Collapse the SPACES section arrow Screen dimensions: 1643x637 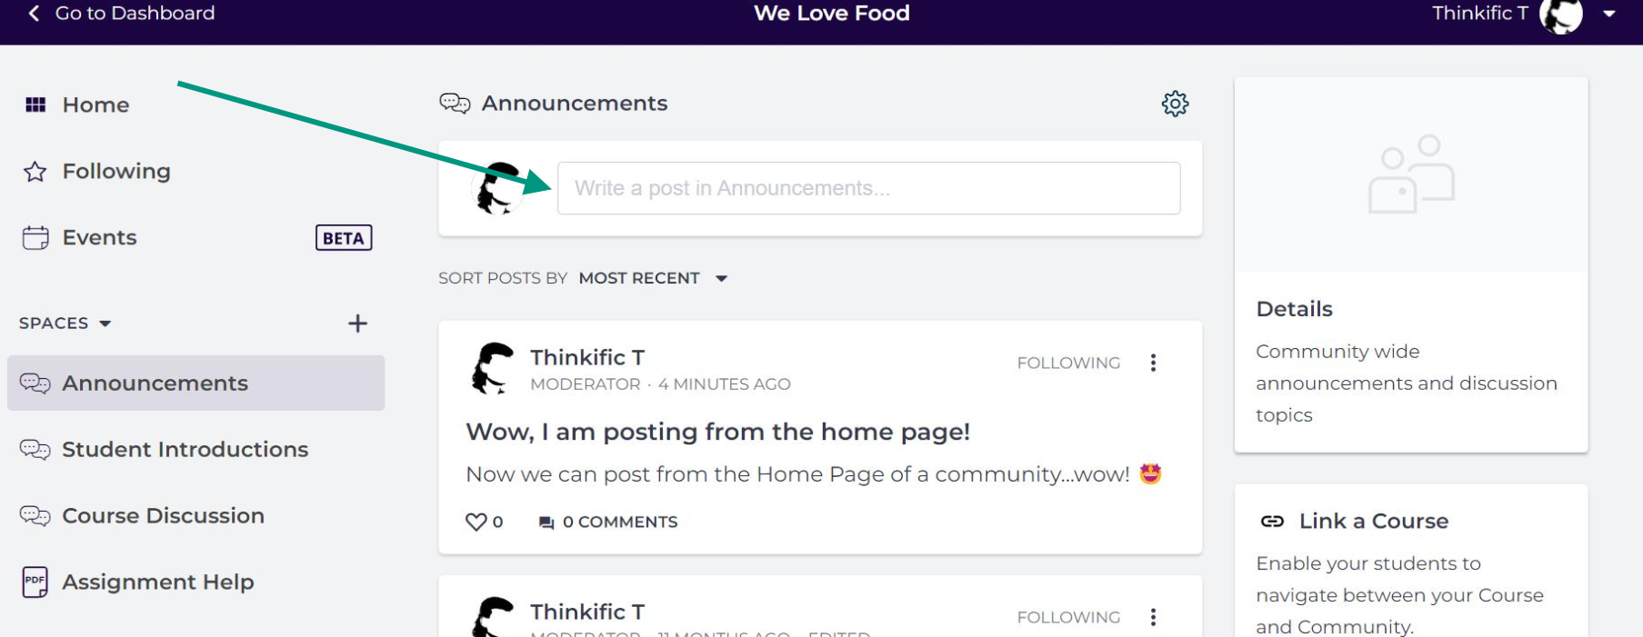coord(105,323)
